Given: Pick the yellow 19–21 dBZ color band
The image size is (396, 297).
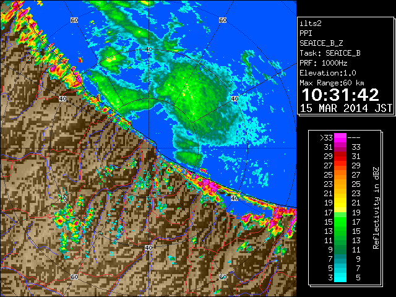Looking at the screenshot, I should coord(340,203).
